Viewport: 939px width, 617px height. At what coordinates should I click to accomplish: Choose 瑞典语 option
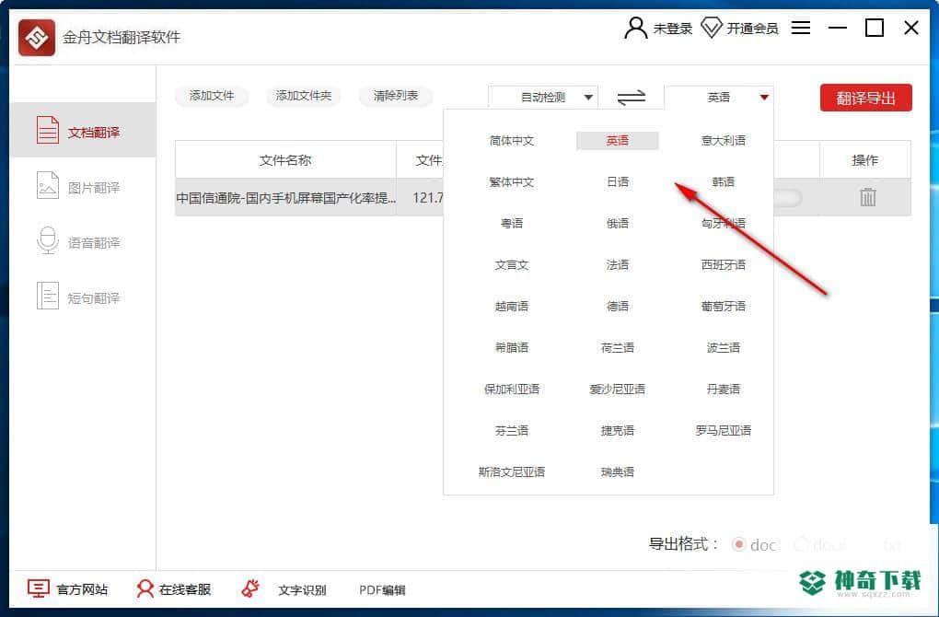click(x=618, y=472)
